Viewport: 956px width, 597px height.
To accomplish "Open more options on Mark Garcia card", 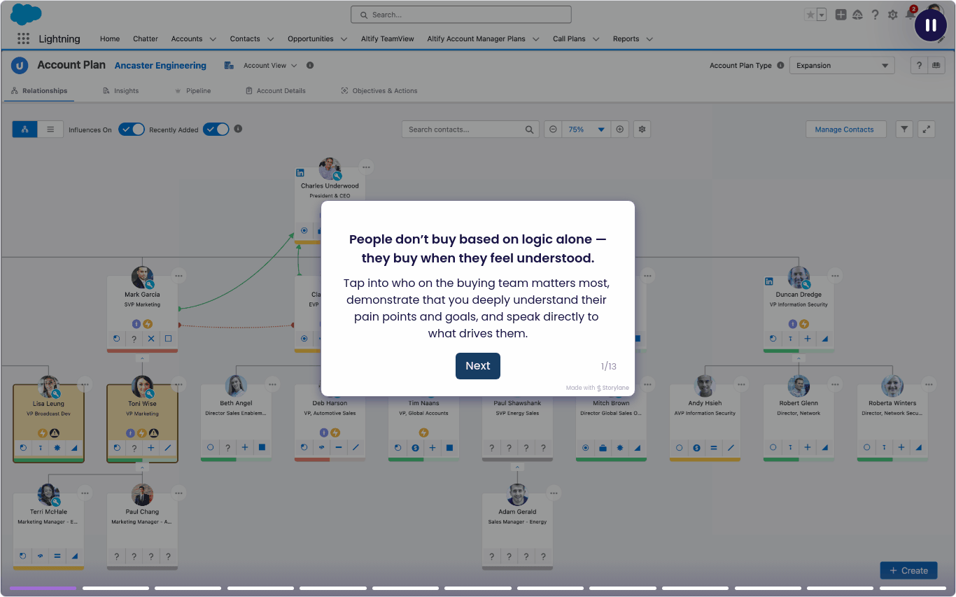I will click(179, 276).
